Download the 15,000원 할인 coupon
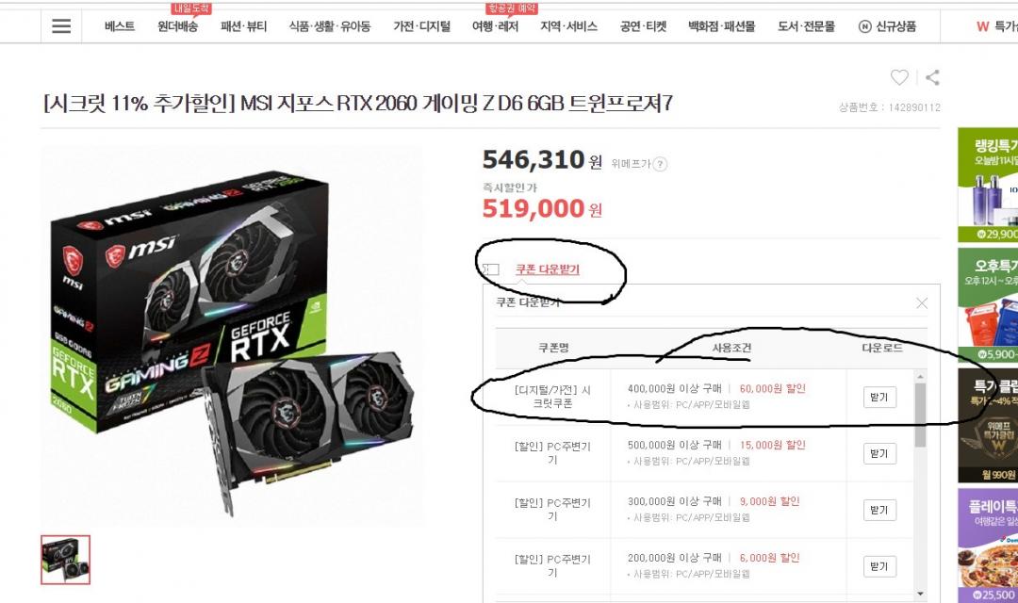Image resolution: width=1018 pixels, height=603 pixels. (x=879, y=454)
